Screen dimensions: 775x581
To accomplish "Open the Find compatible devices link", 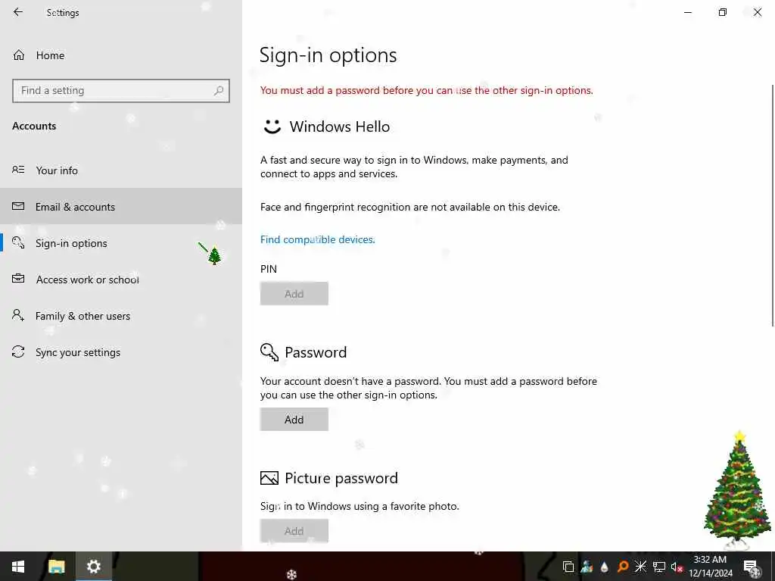I will click(317, 239).
